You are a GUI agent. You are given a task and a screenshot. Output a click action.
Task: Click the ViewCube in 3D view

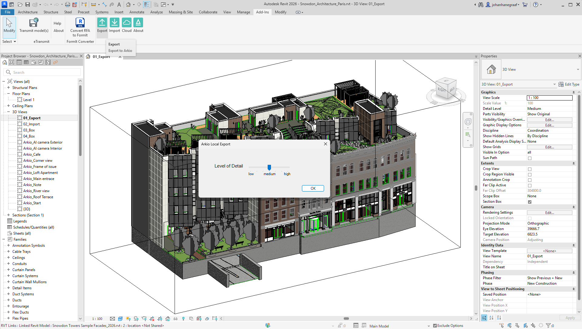[x=445, y=89]
